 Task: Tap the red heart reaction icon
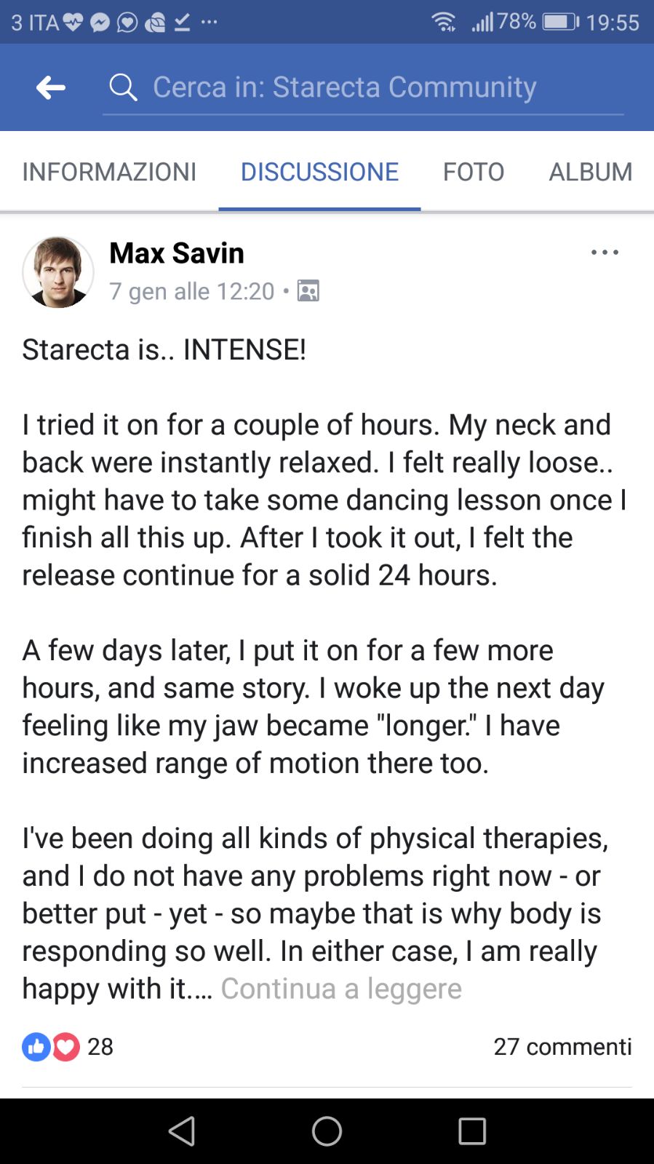tap(66, 1047)
